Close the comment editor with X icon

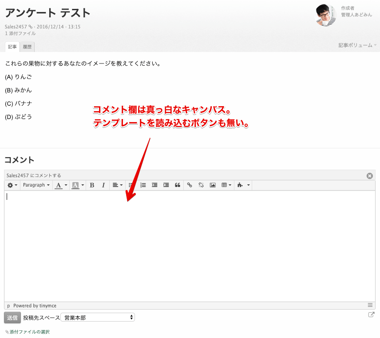point(370,176)
